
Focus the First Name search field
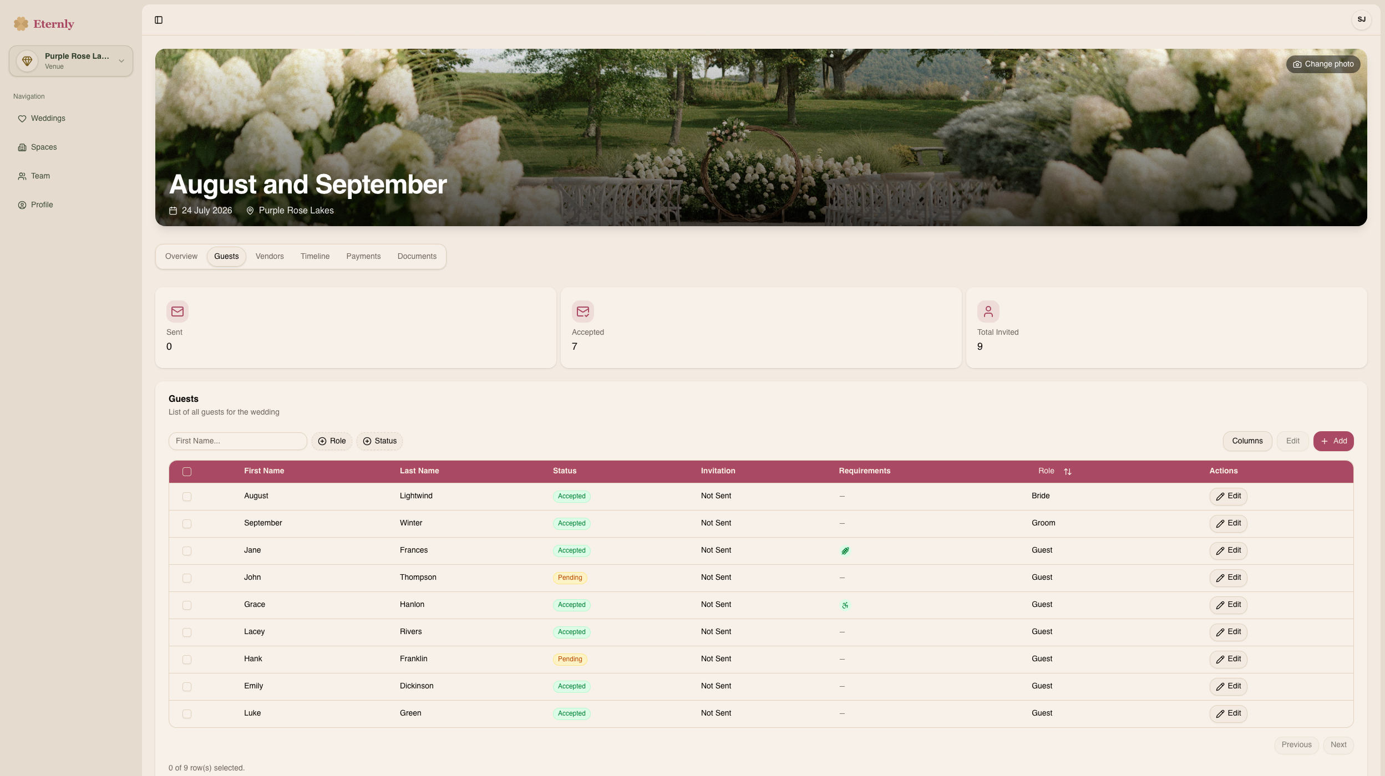[x=238, y=441]
